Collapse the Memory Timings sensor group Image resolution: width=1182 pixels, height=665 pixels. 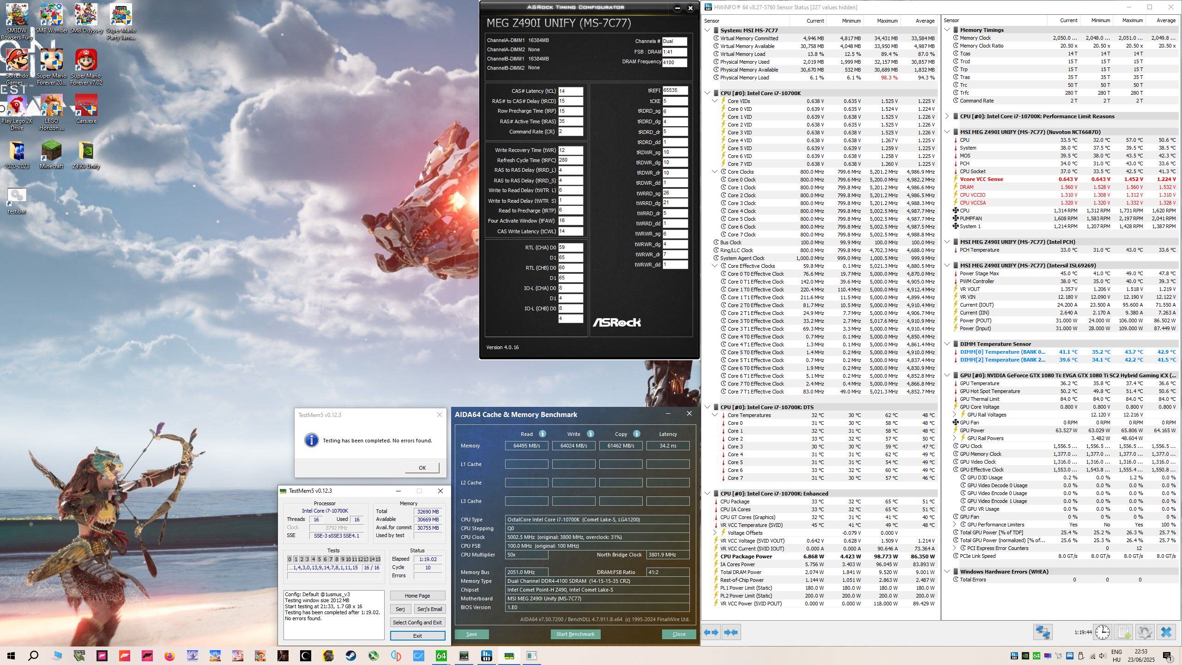point(947,30)
